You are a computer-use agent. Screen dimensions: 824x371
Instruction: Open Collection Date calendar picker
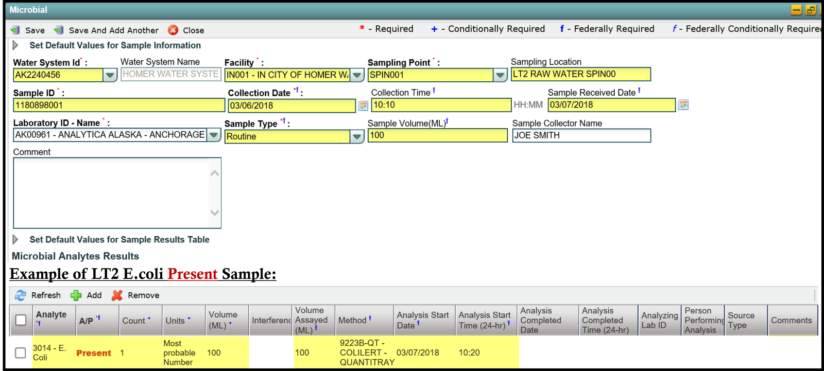[x=363, y=105]
